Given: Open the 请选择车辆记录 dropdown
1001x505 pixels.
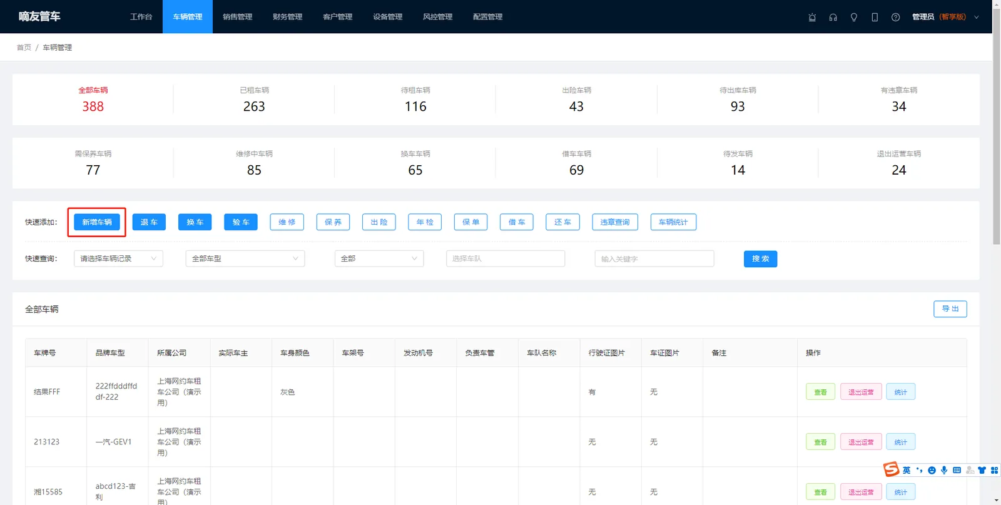Looking at the screenshot, I should (x=118, y=258).
